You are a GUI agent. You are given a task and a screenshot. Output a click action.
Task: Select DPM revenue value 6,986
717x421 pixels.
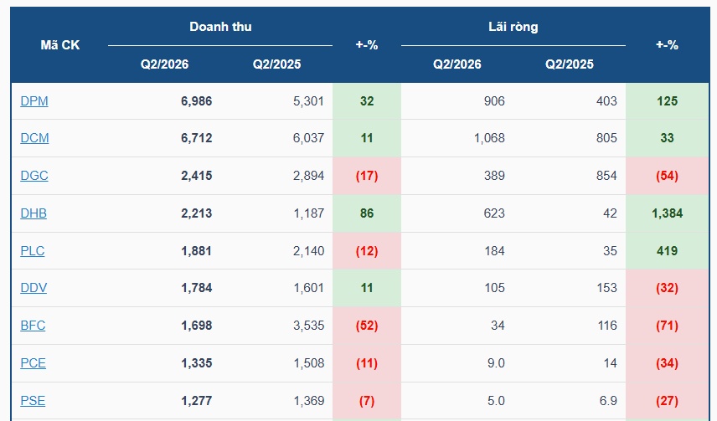coord(197,101)
